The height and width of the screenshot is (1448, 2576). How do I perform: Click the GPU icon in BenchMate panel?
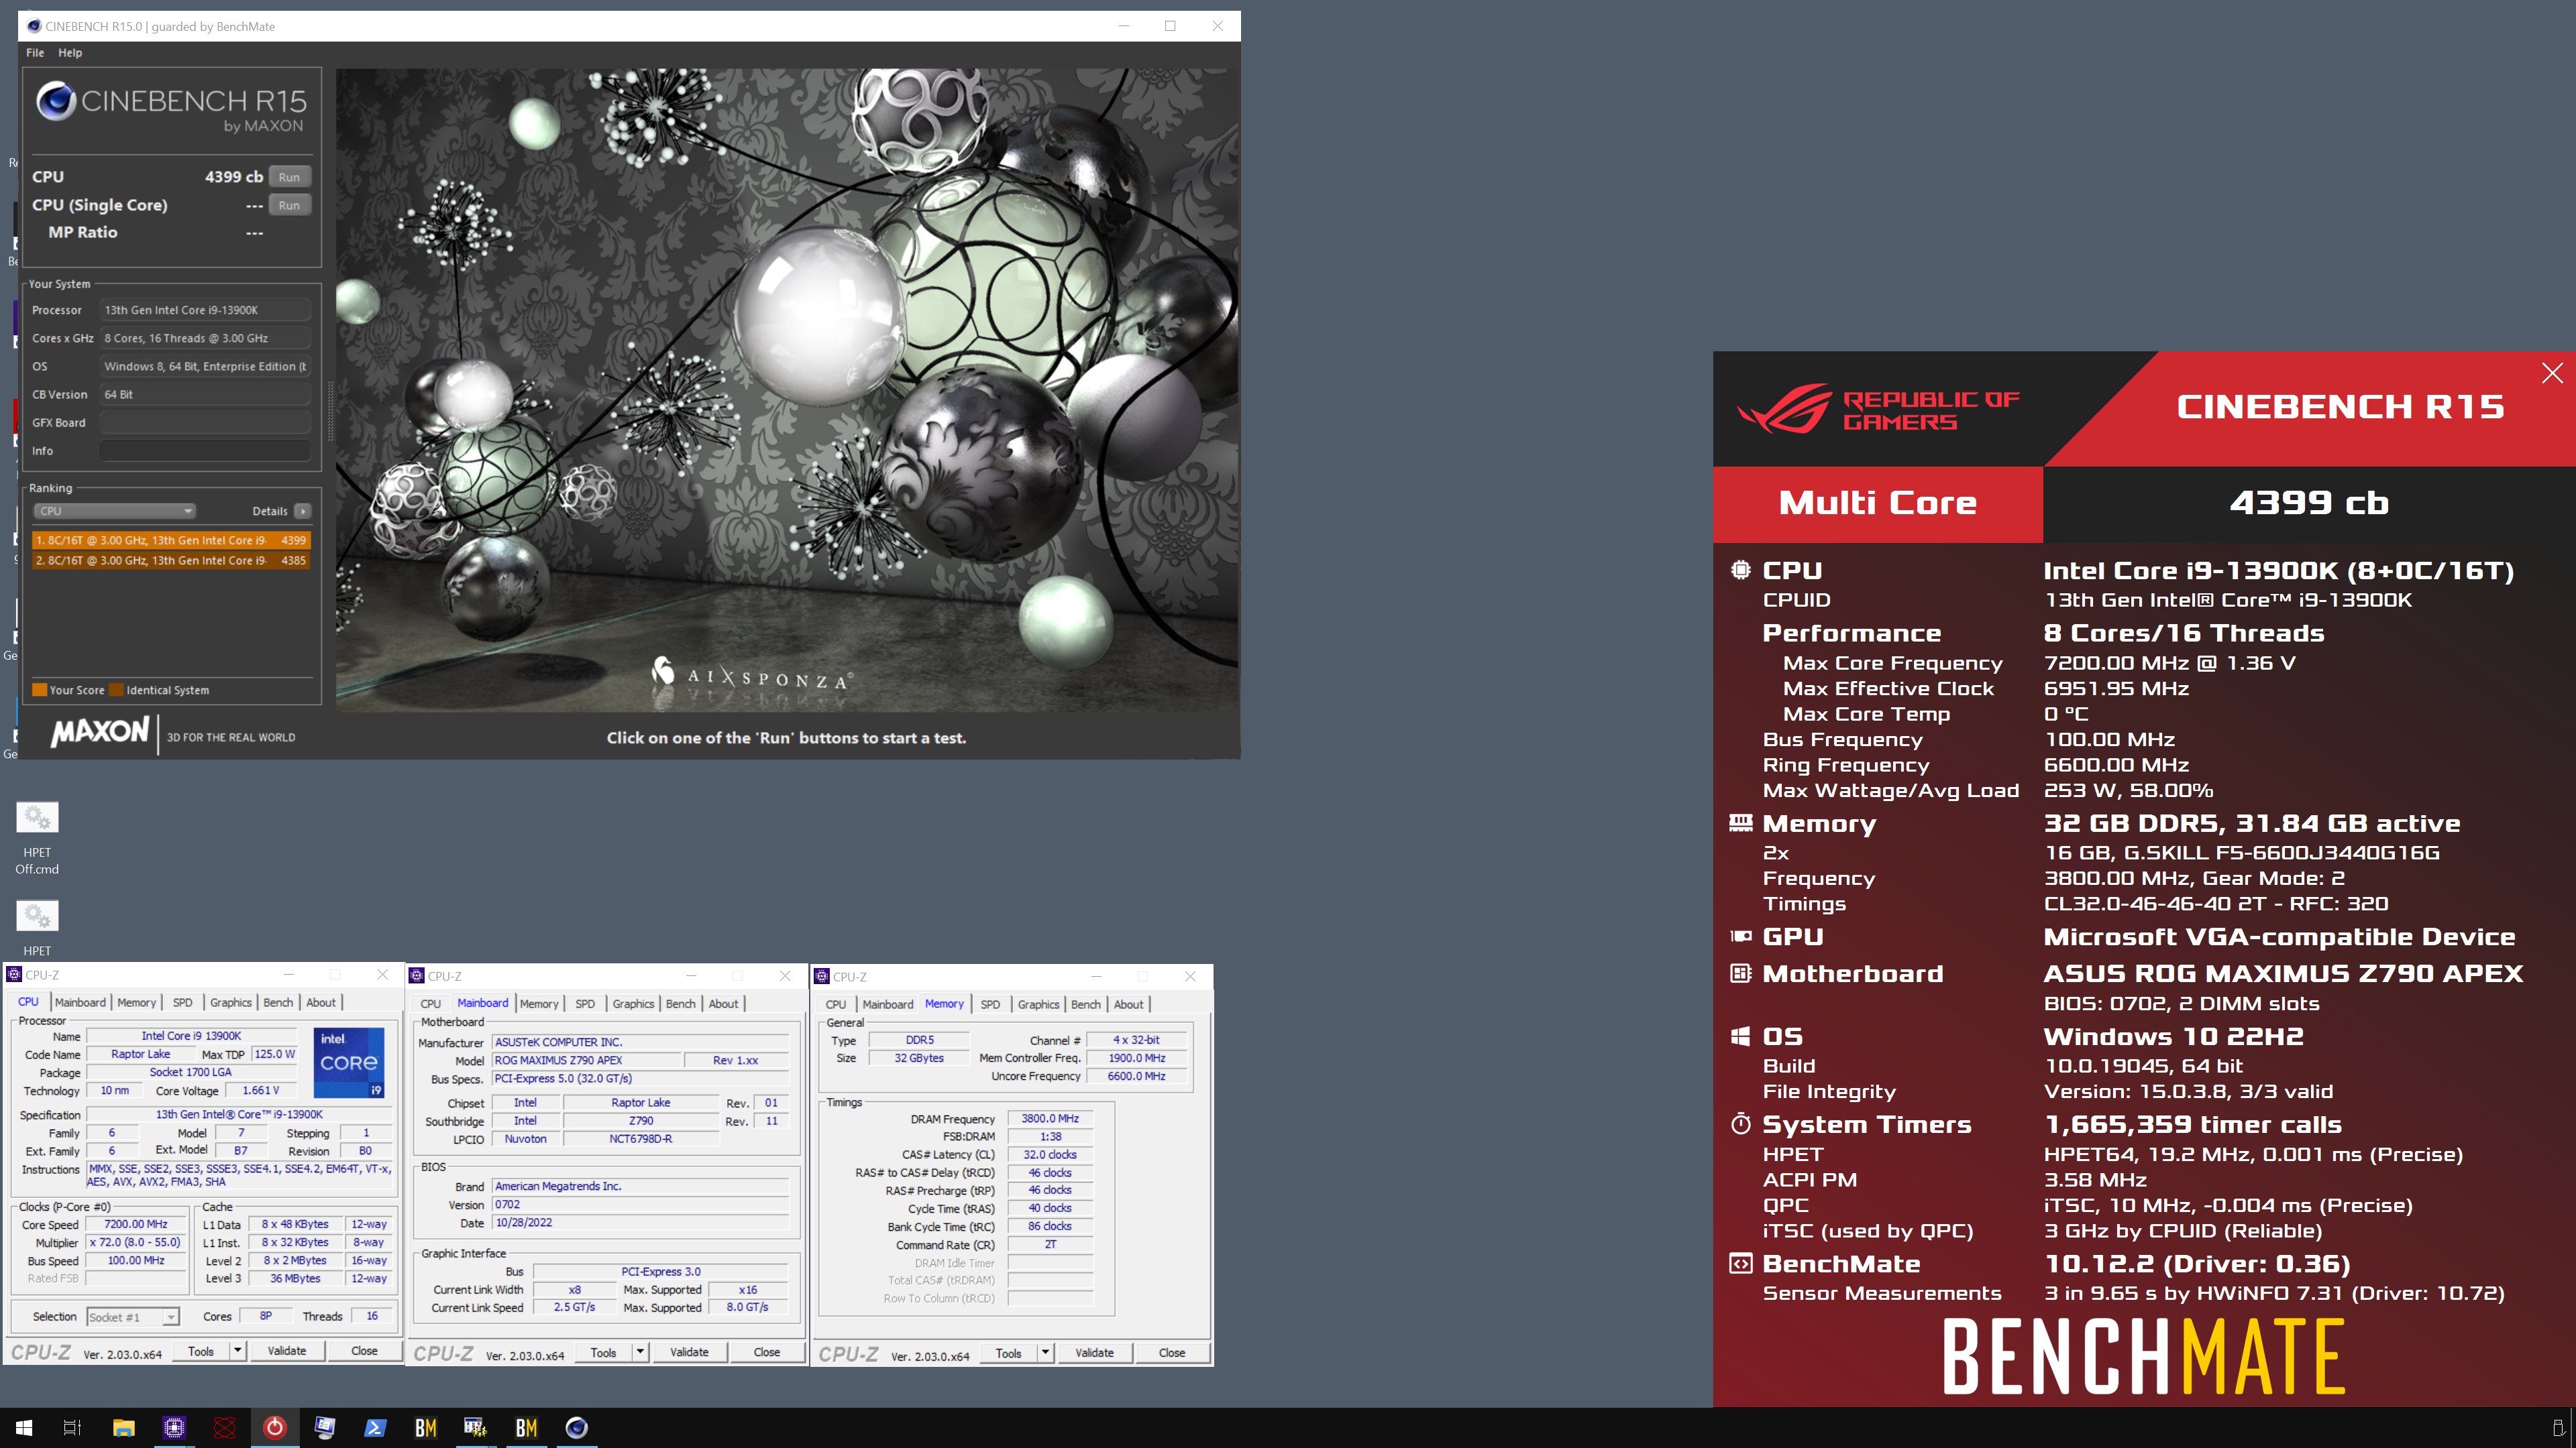(1741, 937)
